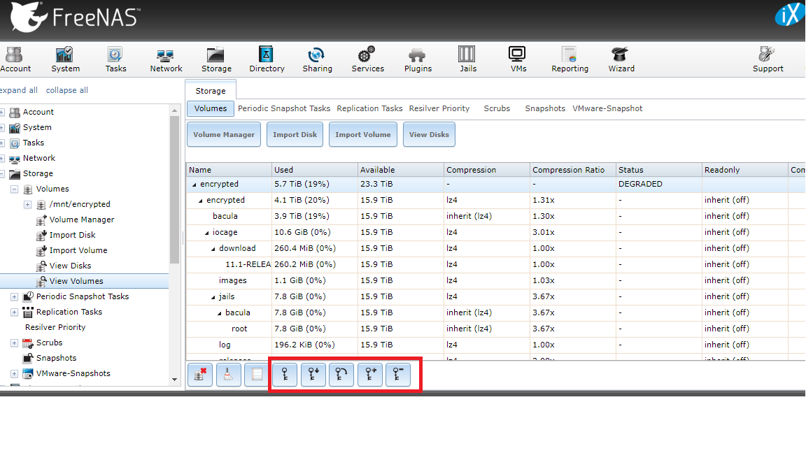
Task: Open Network from the top icon toolbar
Action: click(166, 59)
